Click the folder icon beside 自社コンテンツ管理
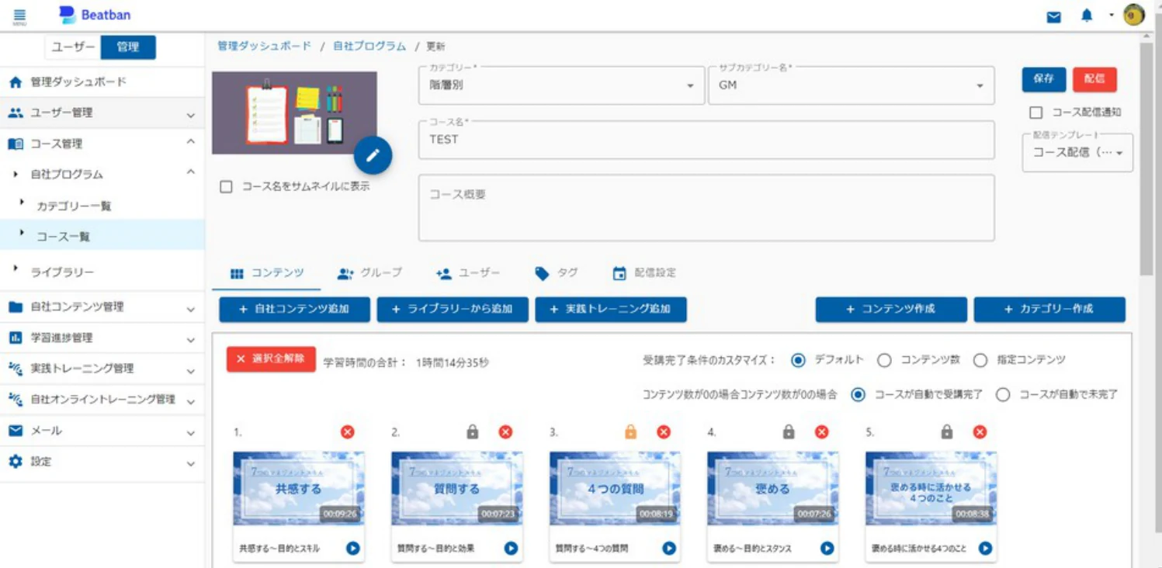Screen dimensions: 1162x568 [x=16, y=307]
